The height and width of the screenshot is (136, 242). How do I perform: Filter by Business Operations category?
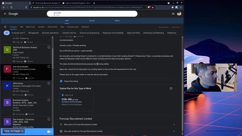pos(50,33)
